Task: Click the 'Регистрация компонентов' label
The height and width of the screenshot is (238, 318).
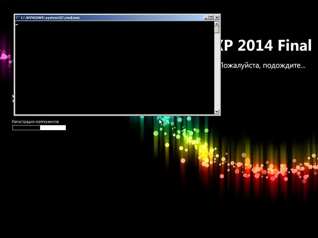Action: coord(35,121)
